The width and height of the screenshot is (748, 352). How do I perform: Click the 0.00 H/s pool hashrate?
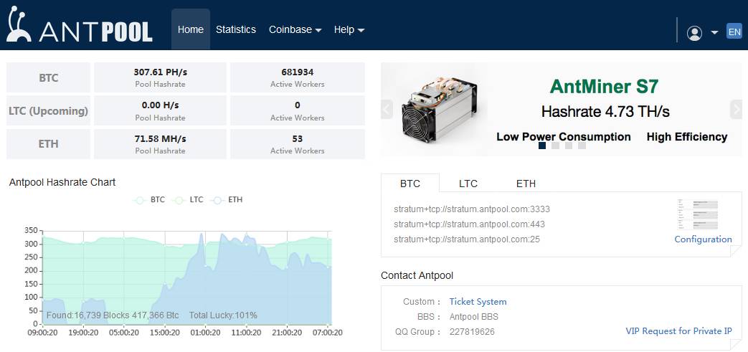pyautogui.click(x=161, y=105)
